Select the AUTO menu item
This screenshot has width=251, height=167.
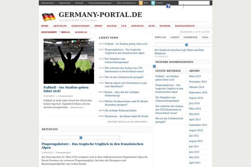coord(151,26)
